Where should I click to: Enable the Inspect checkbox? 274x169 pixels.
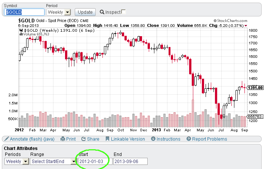pos(123,12)
